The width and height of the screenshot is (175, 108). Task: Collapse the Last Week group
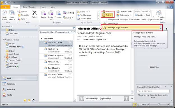[x=42, y=38]
